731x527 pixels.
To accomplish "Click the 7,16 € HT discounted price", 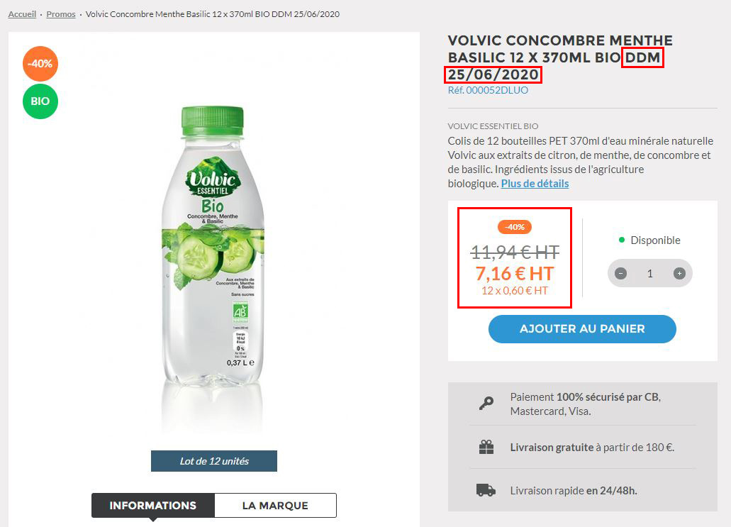I will point(515,273).
